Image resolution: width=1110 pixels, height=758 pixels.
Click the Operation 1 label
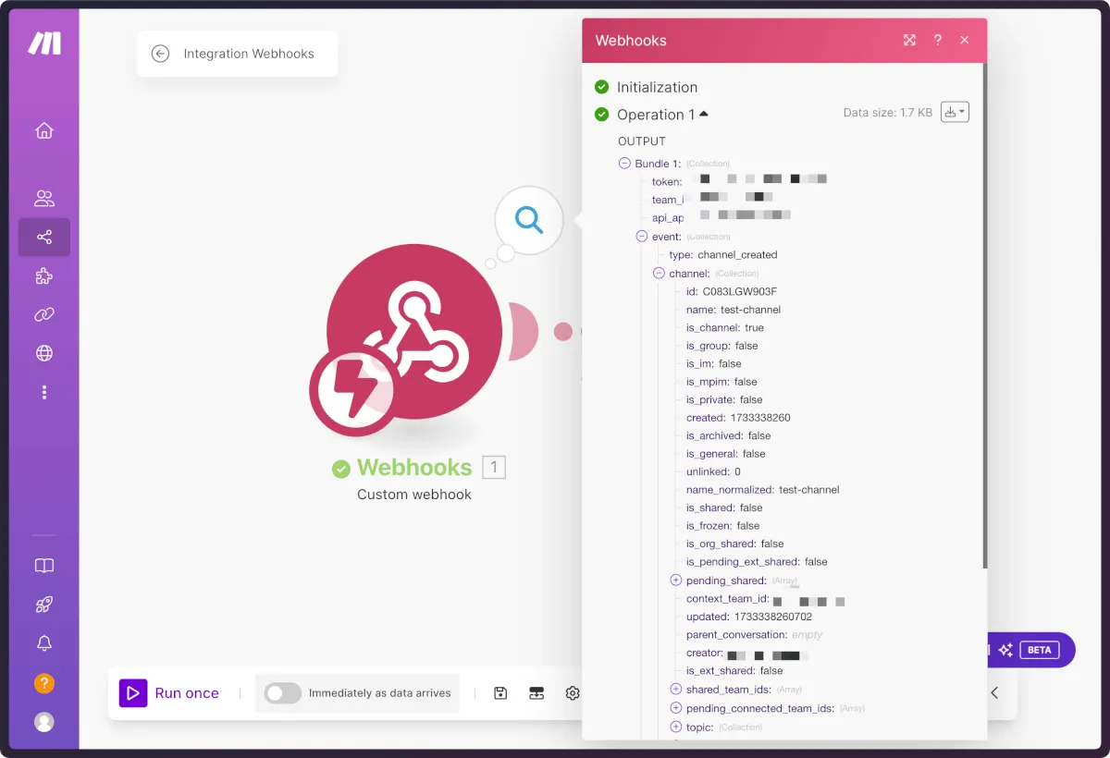pos(656,115)
